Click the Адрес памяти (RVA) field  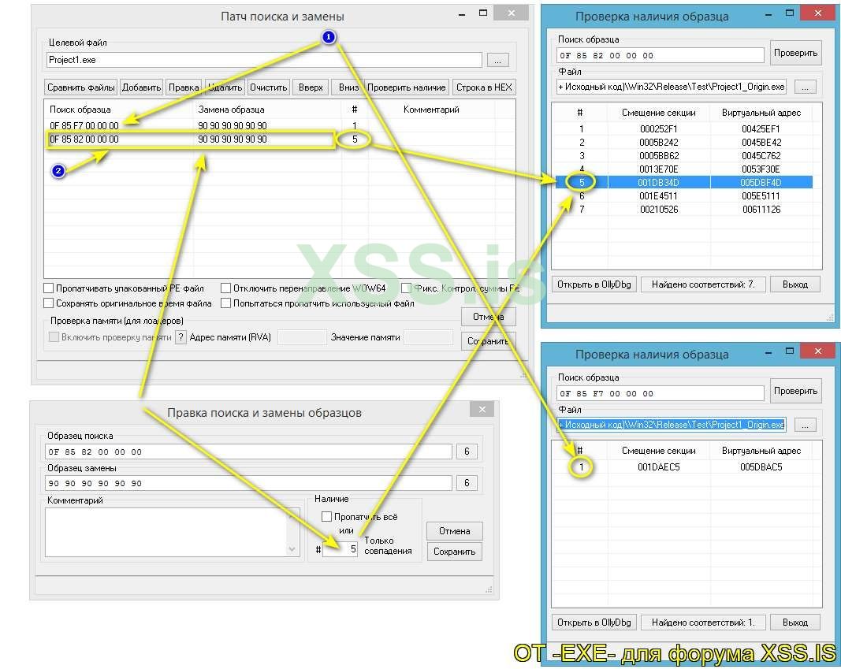301,337
